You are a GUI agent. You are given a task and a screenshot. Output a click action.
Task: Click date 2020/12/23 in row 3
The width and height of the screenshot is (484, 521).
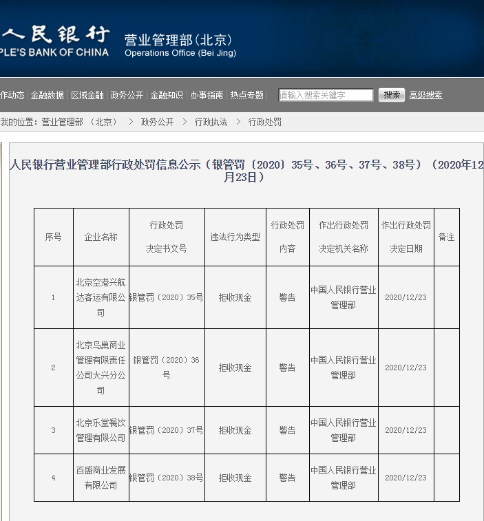click(x=406, y=430)
